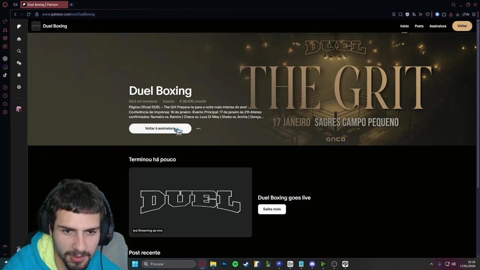Open the browser extensions puzzle icon
This screenshot has width=480, height=270.
(x=444, y=14)
